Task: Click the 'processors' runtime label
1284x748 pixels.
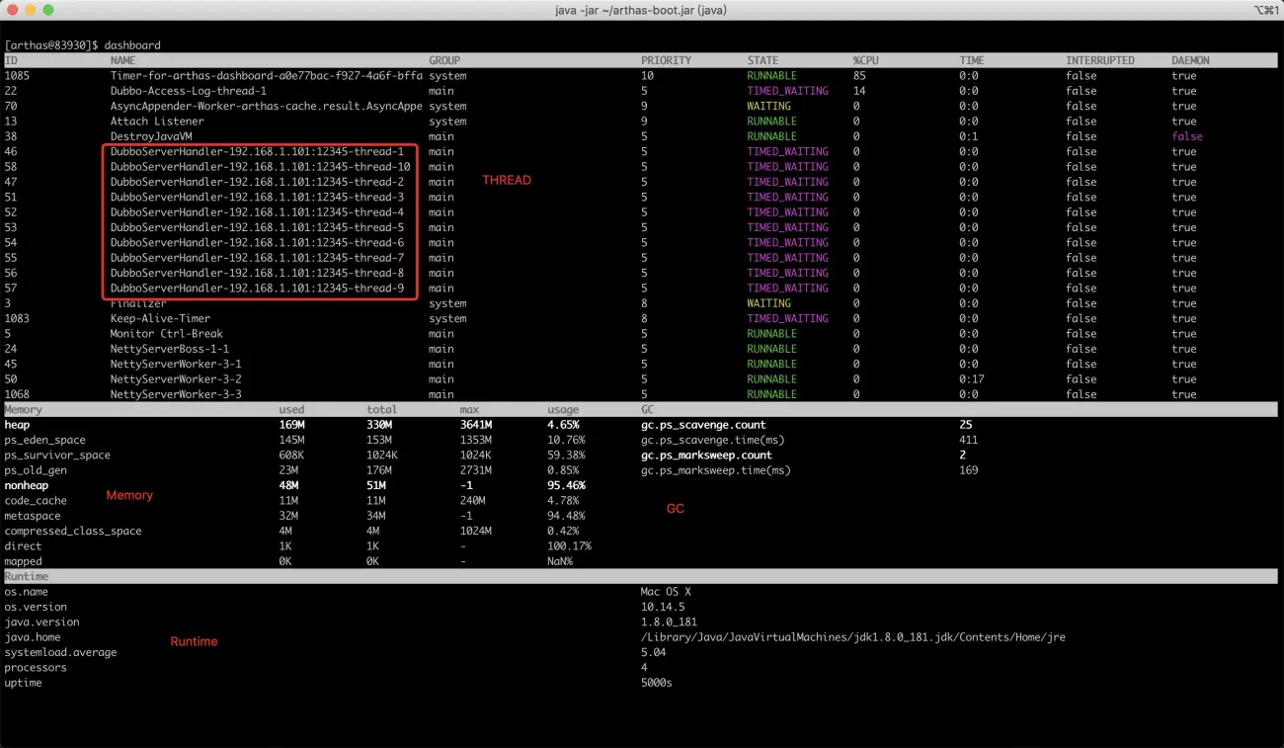Action: pos(36,668)
